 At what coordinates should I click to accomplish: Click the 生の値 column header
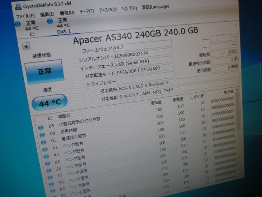pyautogui.click(x=228, y=92)
